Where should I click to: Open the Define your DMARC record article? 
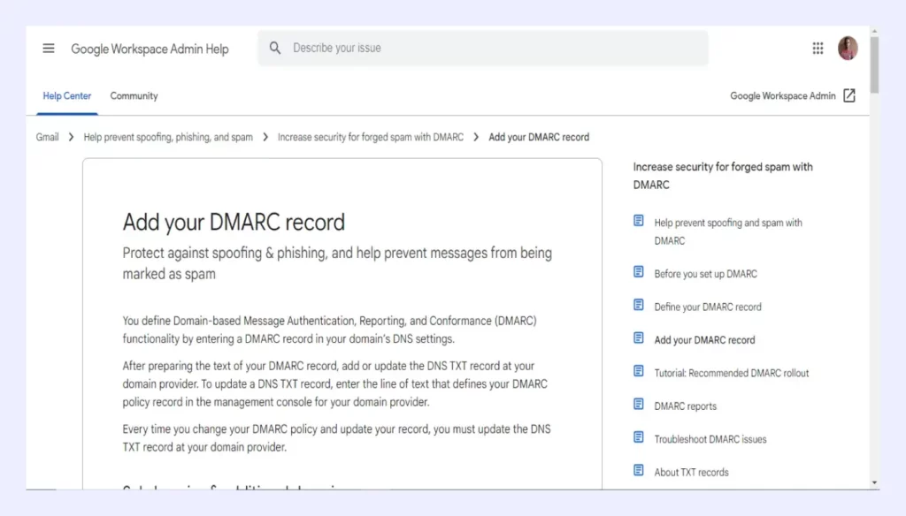(x=708, y=307)
